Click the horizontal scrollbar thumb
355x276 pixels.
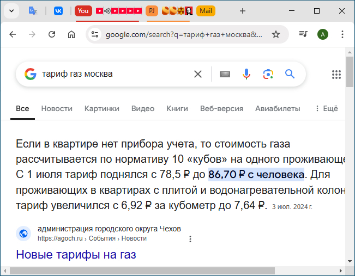tap(142, 271)
